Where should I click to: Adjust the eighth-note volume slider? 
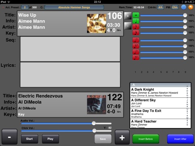[164, 27]
